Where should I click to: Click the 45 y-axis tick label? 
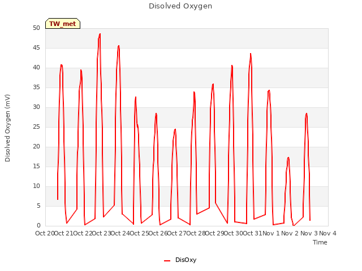pyautogui.click(x=36, y=47)
